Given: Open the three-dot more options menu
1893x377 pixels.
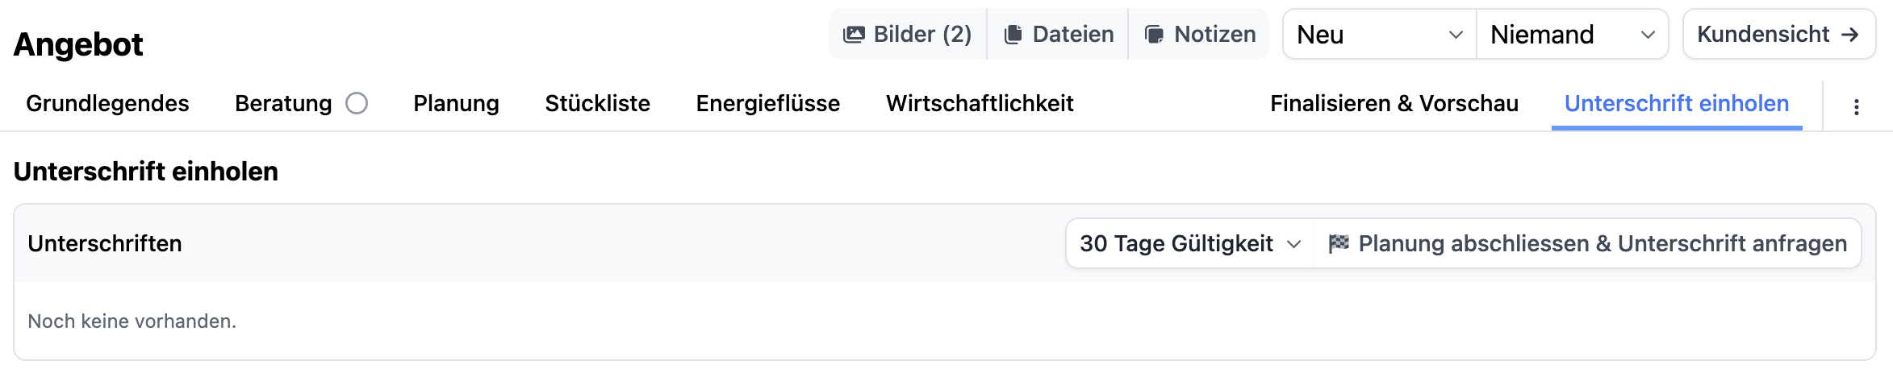Looking at the screenshot, I should click(x=1856, y=107).
